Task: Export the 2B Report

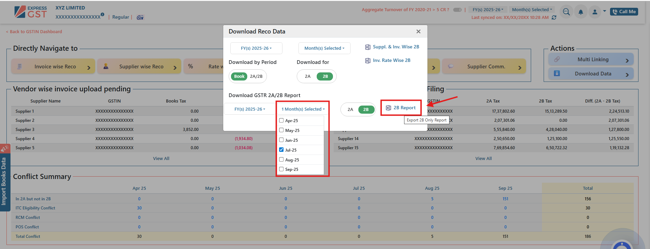Action: [401, 108]
